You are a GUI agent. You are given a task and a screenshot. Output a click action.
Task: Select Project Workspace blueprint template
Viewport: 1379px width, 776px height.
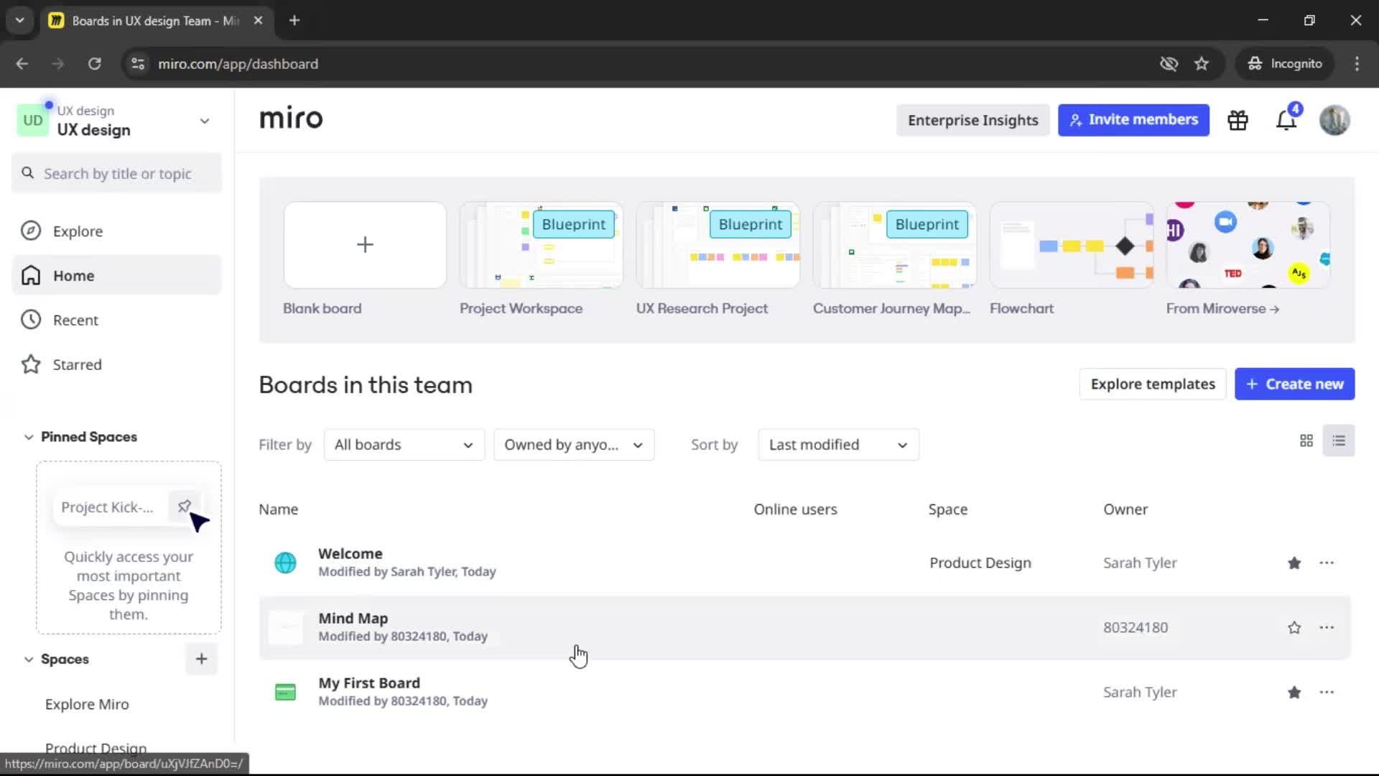click(x=541, y=245)
